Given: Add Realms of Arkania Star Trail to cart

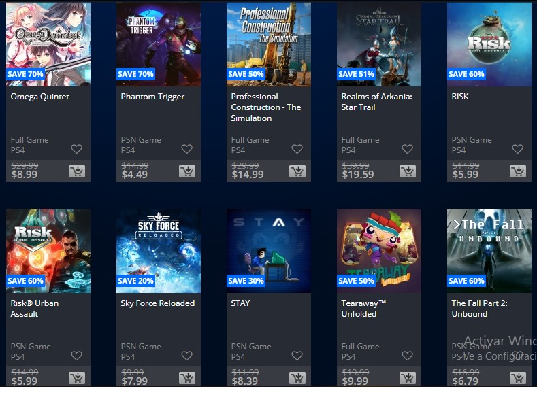Looking at the screenshot, I should [x=408, y=171].
